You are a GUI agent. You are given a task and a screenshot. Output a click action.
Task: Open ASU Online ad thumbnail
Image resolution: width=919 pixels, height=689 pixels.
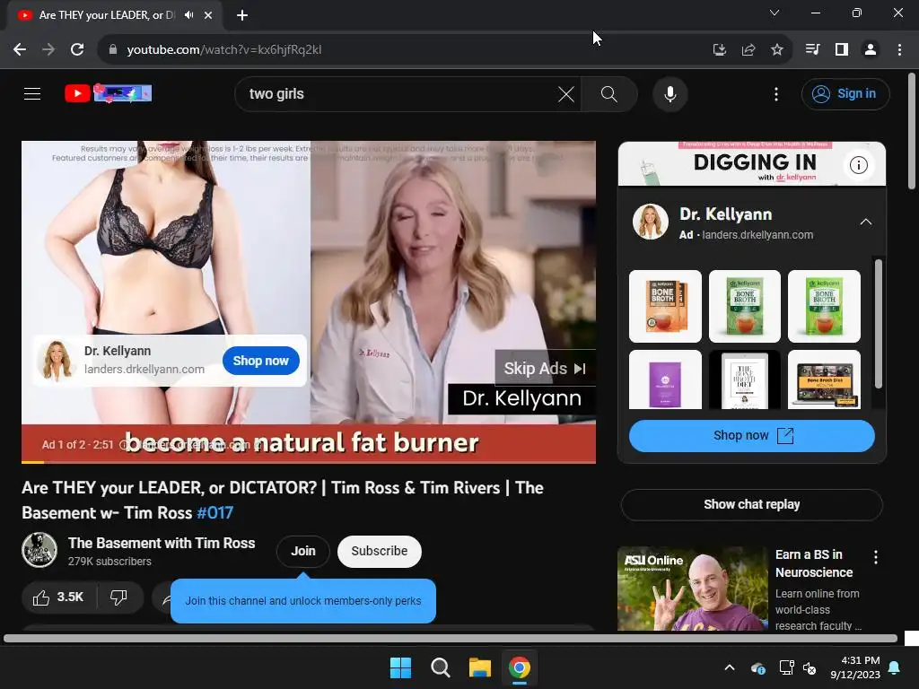tap(693, 589)
